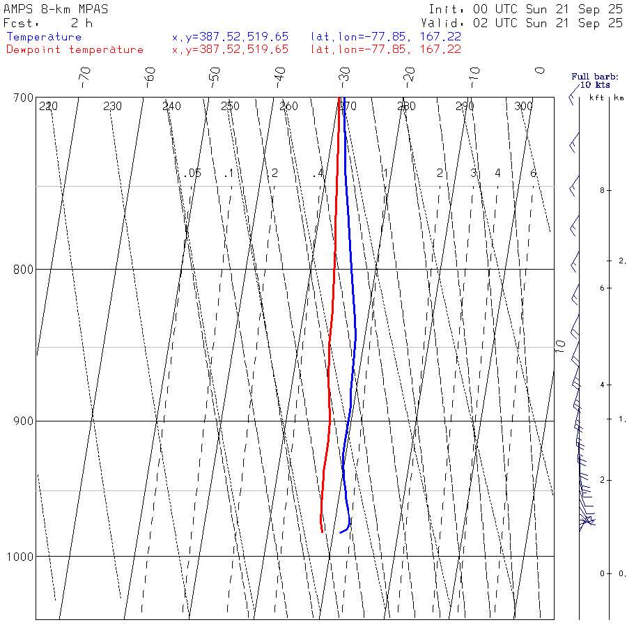The image size is (627, 627).
Task: Click the kft altitude scale header
Action: coord(596,98)
